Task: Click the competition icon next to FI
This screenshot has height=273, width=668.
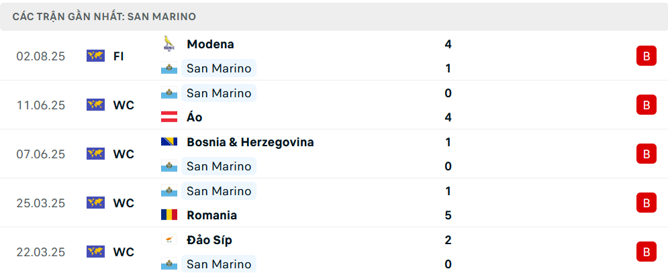Action: point(95,56)
